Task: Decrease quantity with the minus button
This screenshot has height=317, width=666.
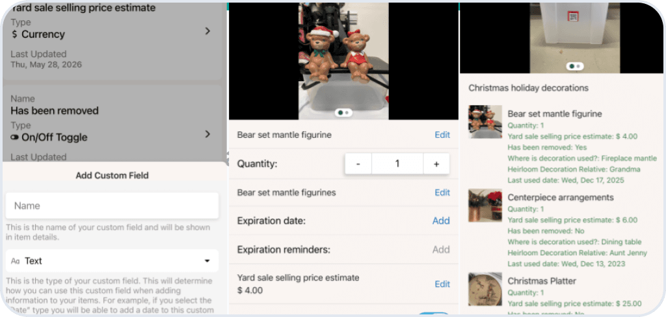Action: click(x=358, y=164)
